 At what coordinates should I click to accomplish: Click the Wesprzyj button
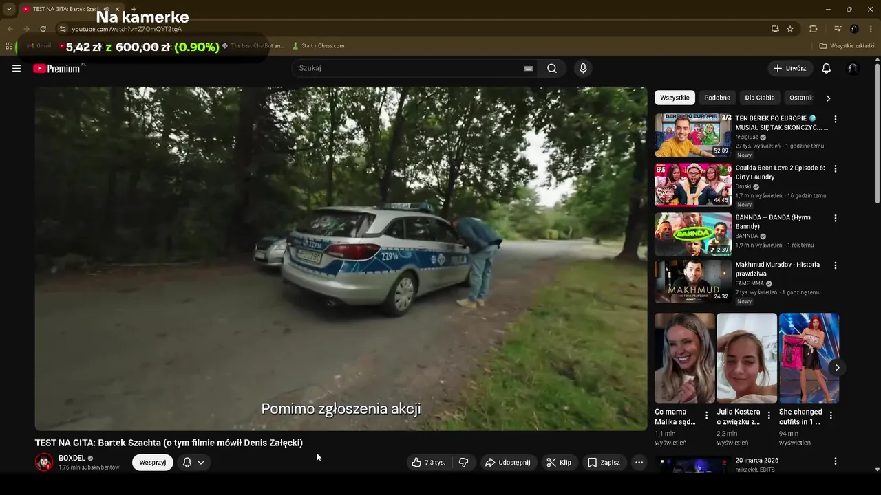coord(153,463)
